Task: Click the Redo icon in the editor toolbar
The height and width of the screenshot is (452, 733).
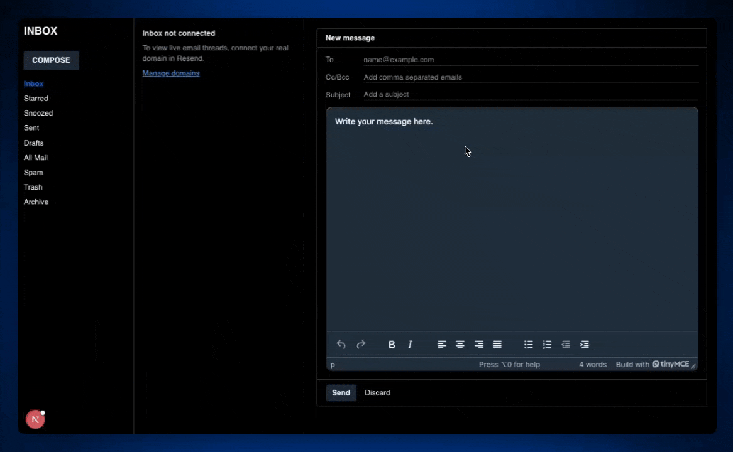Action: pyautogui.click(x=361, y=345)
